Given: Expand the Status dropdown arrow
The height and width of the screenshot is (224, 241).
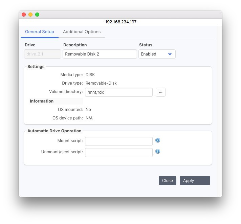Looking at the screenshot, I should [x=170, y=54].
